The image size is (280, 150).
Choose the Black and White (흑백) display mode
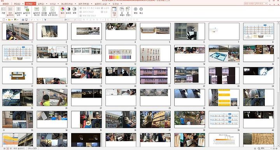tap(74, 11)
